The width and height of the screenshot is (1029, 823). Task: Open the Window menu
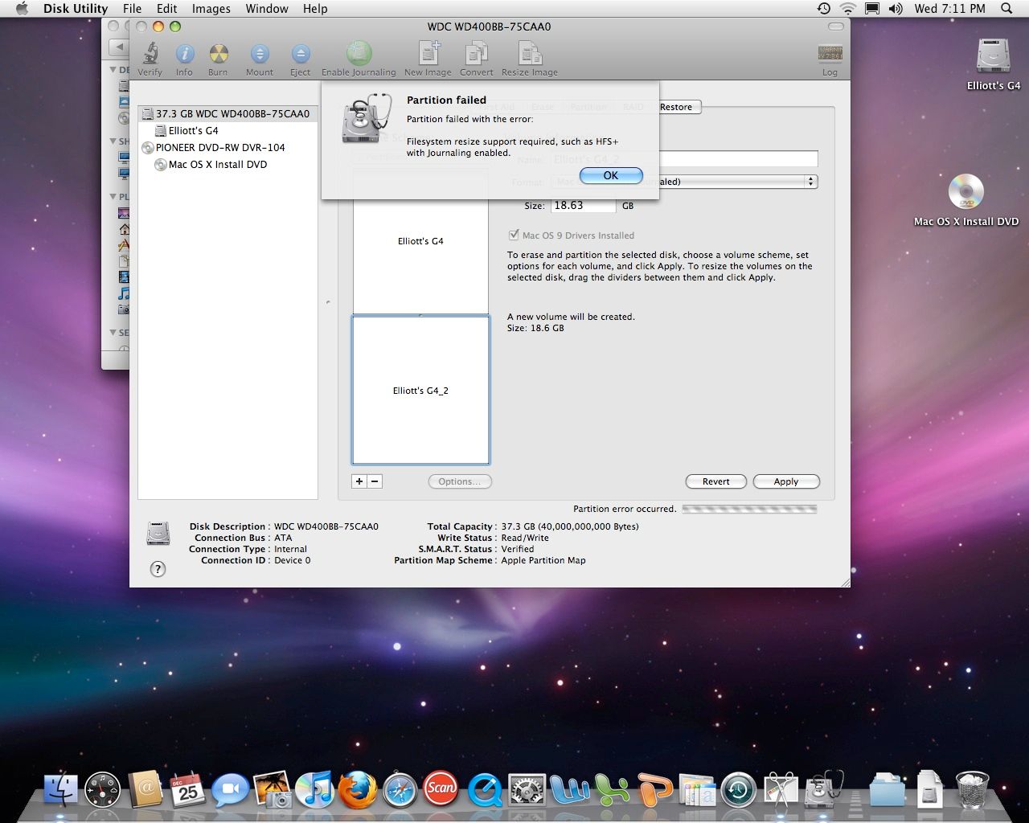[267, 9]
